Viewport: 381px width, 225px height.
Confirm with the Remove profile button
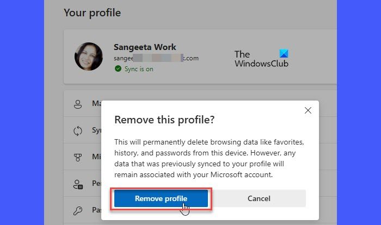(x=161, y=198)
